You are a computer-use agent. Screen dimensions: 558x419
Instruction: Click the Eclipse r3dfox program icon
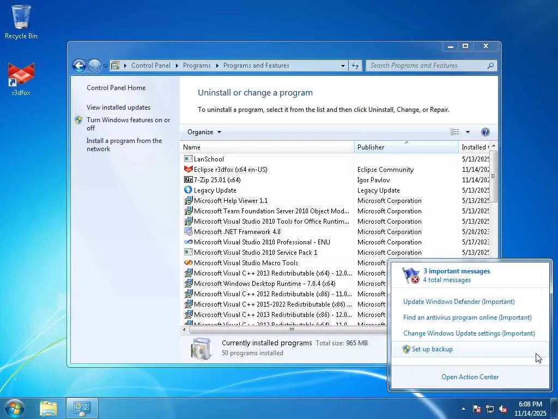[188, 169]
